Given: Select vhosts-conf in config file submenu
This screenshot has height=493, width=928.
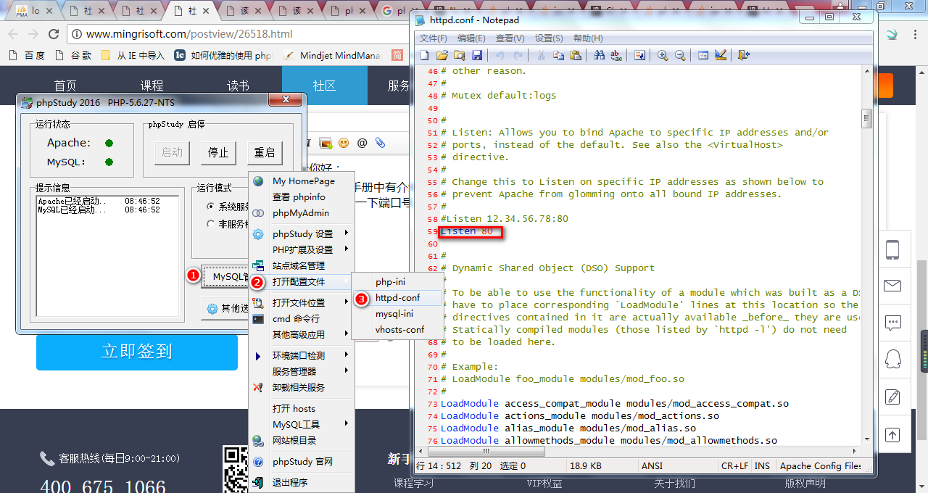Looking at the screenshot, I should pos(398,330).
